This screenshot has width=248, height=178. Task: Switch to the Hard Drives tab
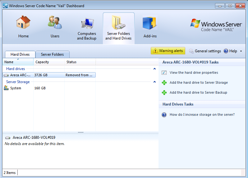point(20,54)
